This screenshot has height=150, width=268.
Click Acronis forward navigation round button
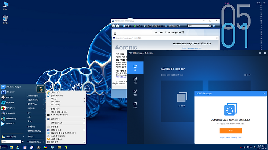tap(117, 26)
